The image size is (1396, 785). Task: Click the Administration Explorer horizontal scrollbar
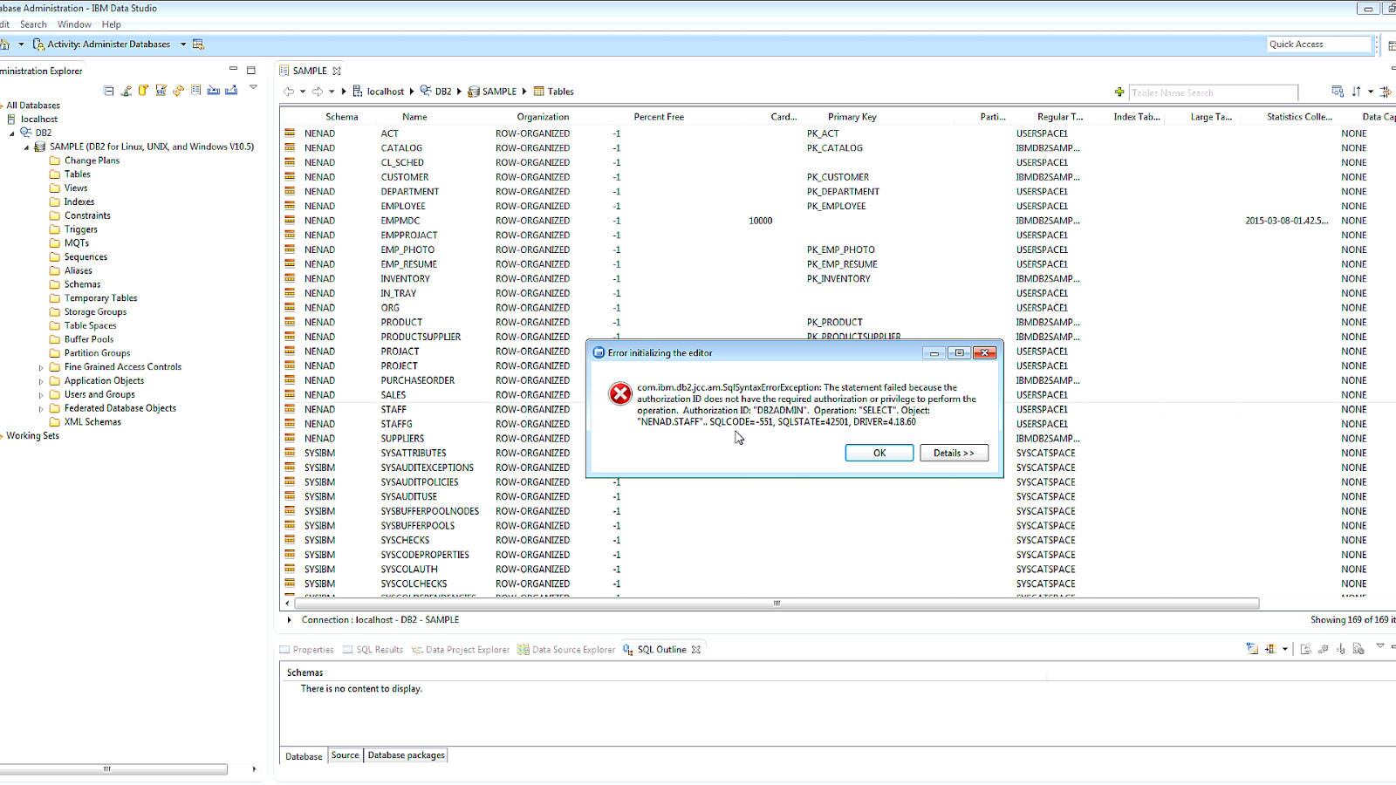[113, 769]
